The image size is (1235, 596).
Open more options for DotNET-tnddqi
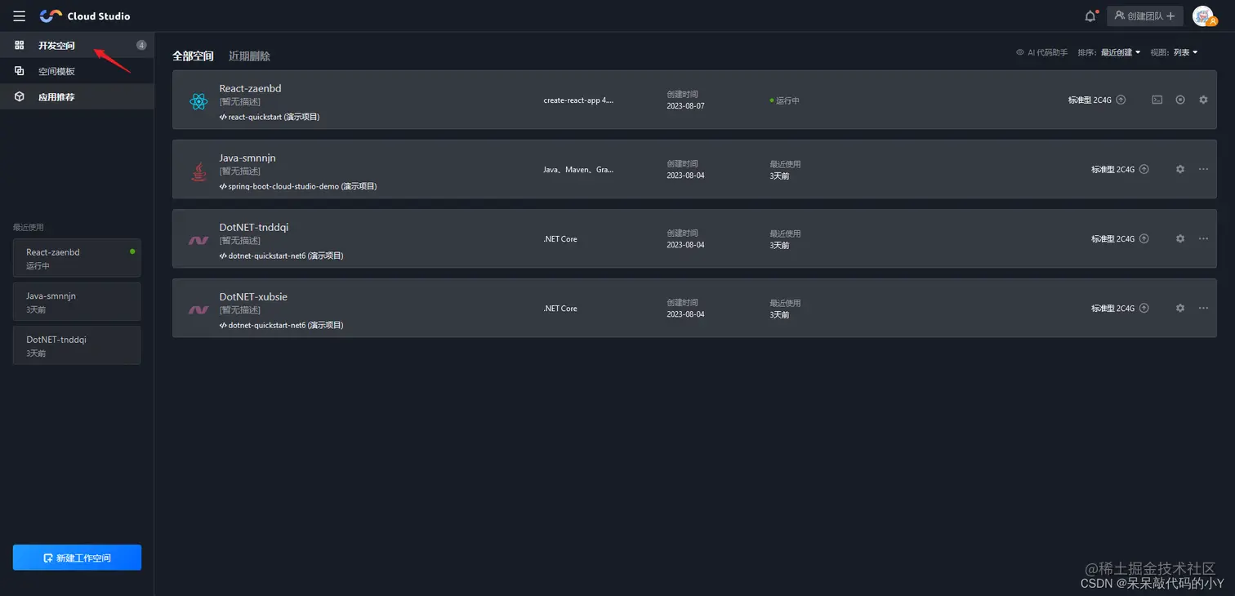point(1203,238)
